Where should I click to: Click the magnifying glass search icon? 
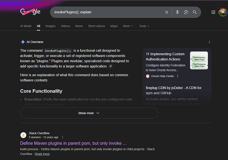pyautogui.click(x=195, y=12)
